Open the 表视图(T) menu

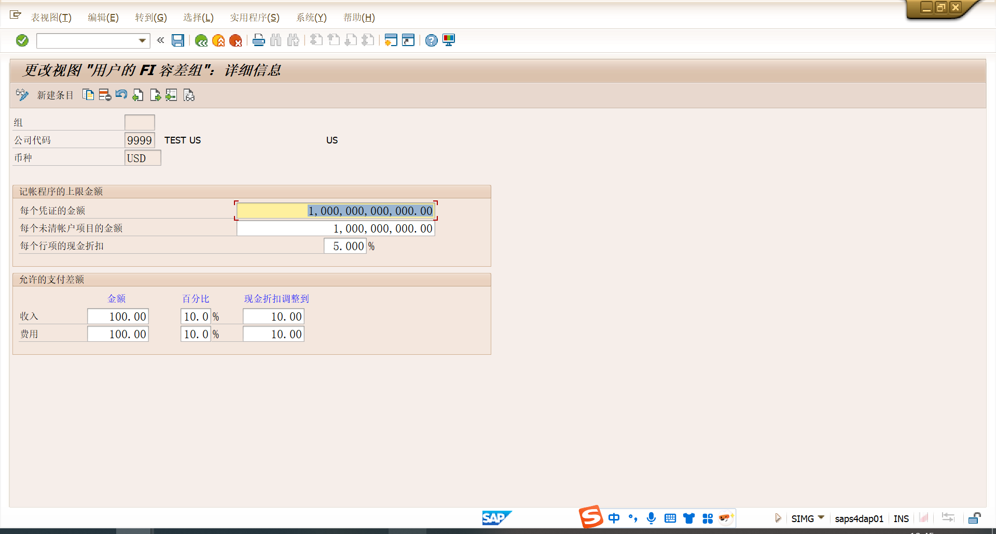(51, 18)
